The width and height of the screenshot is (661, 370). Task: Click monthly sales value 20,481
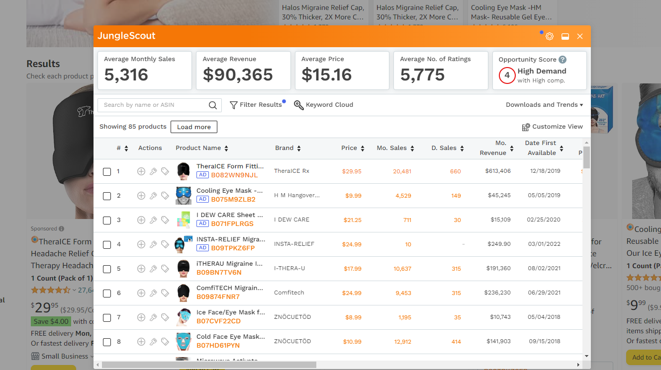(x=402, y=171)
